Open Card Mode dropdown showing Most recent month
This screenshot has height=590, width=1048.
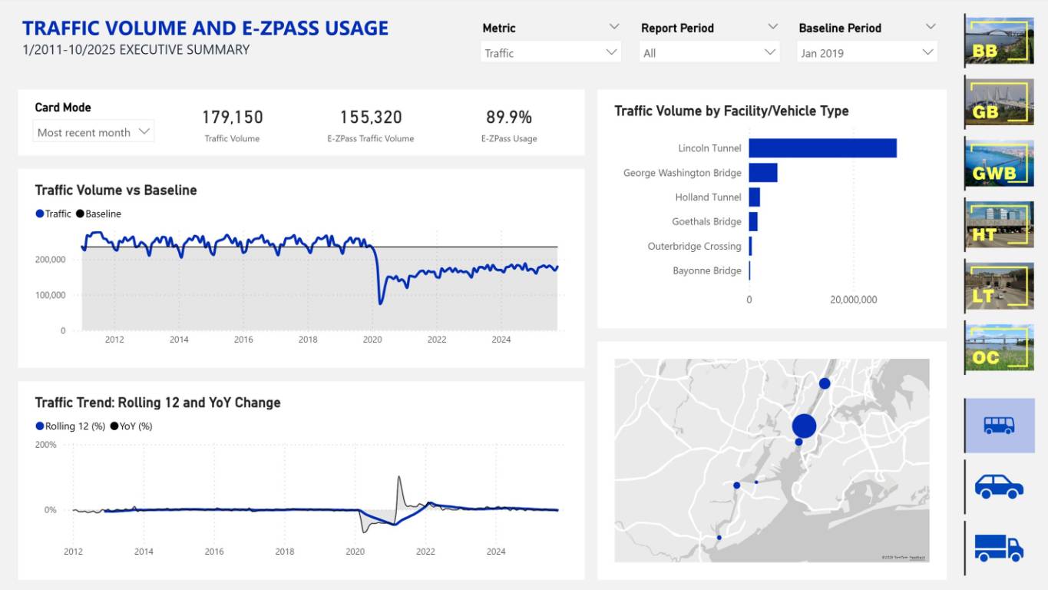[x=94, y=132]
